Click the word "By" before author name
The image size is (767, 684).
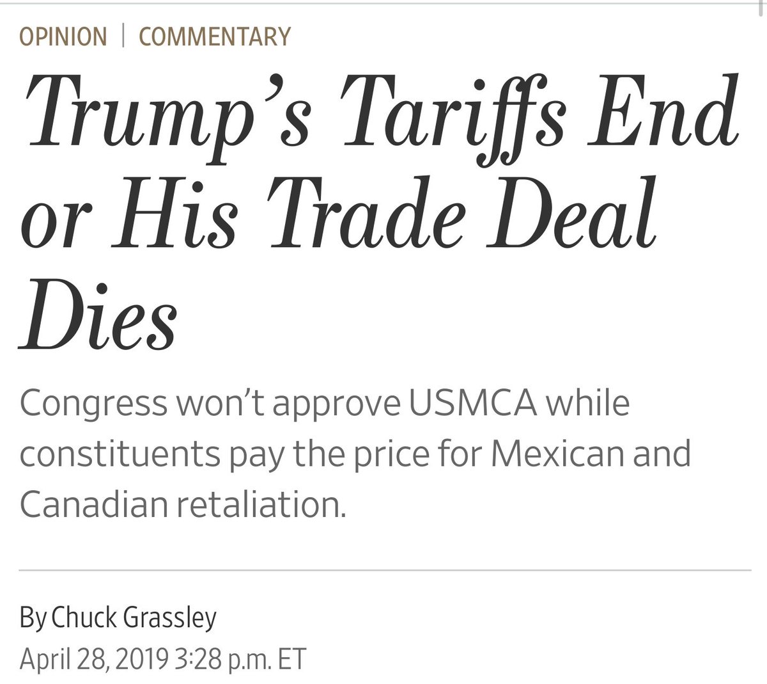tap(33, 619)
